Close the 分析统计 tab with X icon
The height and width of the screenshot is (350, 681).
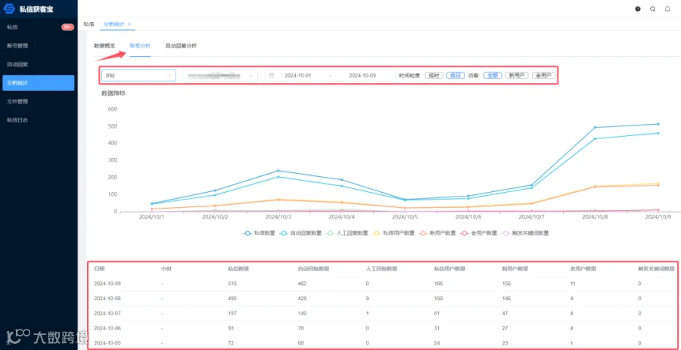pos(129,24)
